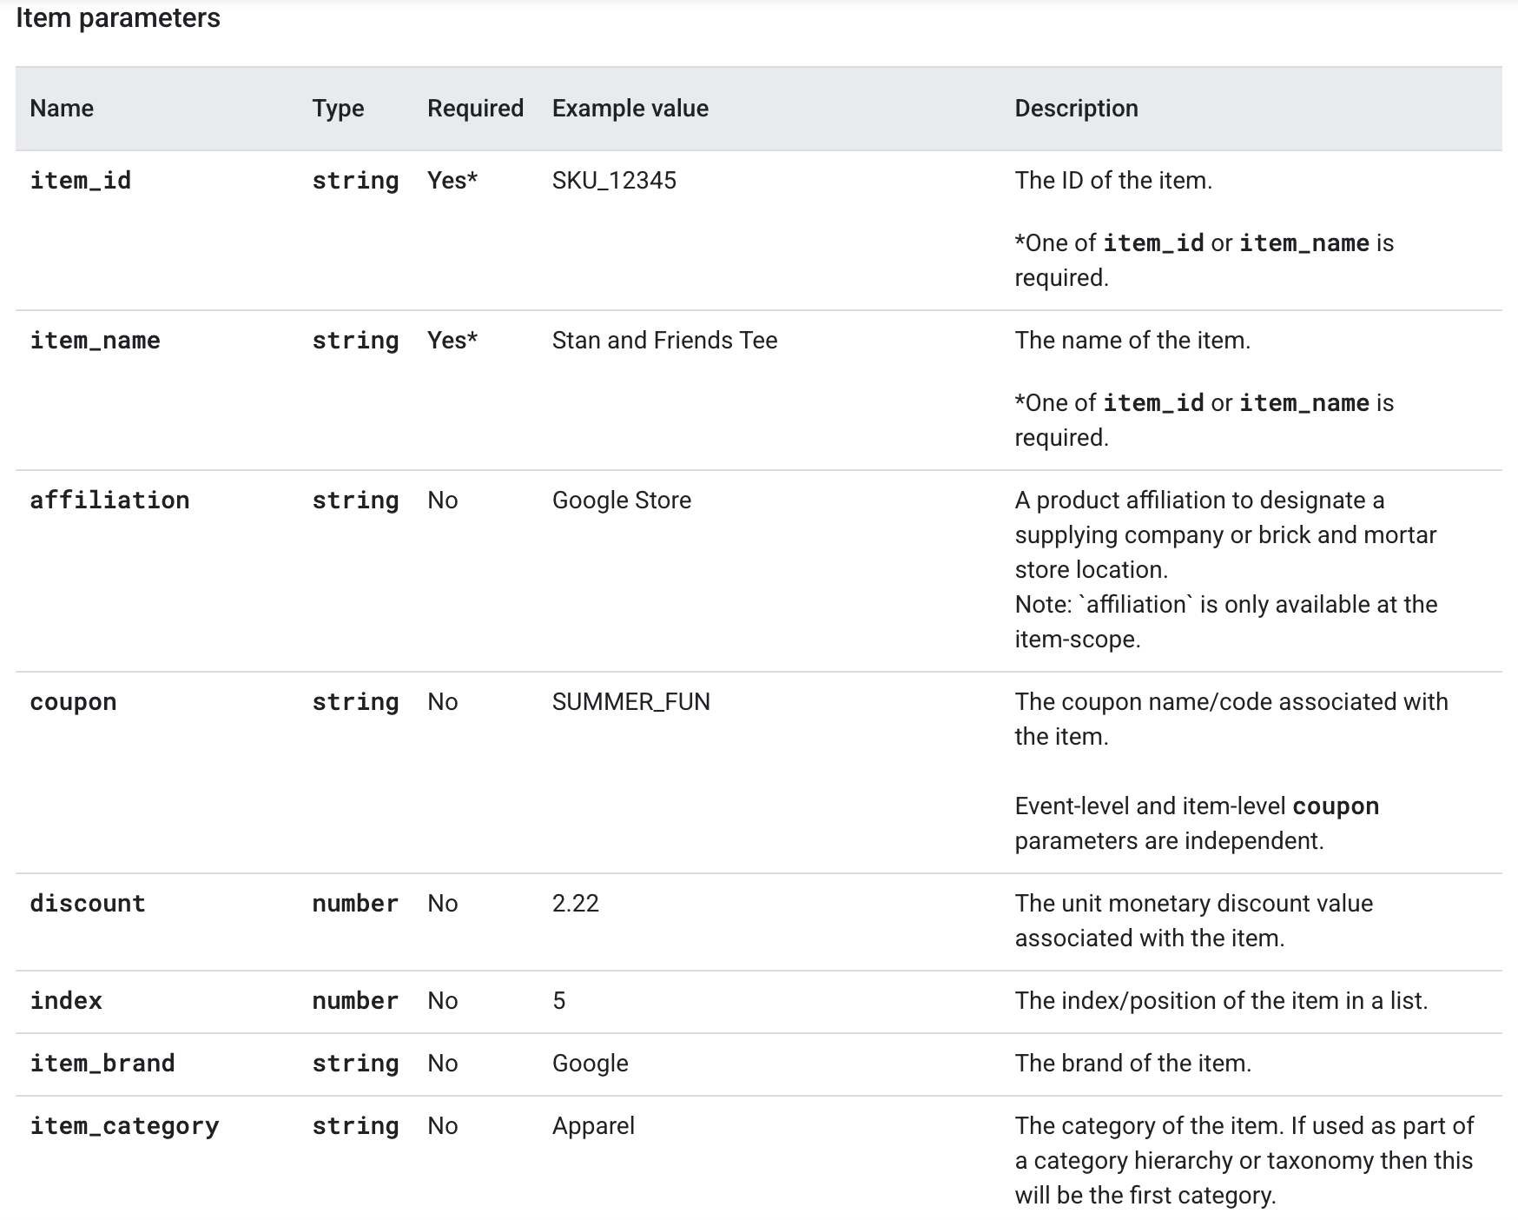The width and height of the screenshot is (1518, 1220).
Task: Click 'The ID of the item.' description
Action: (1113, 180)
